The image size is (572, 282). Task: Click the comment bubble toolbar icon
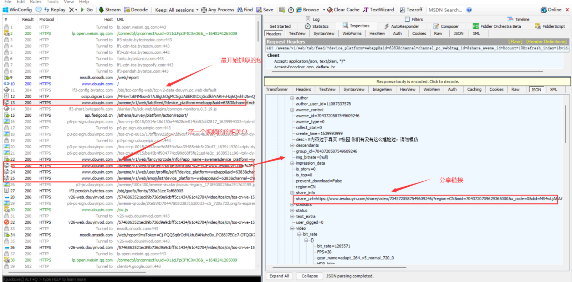point(39,10)
